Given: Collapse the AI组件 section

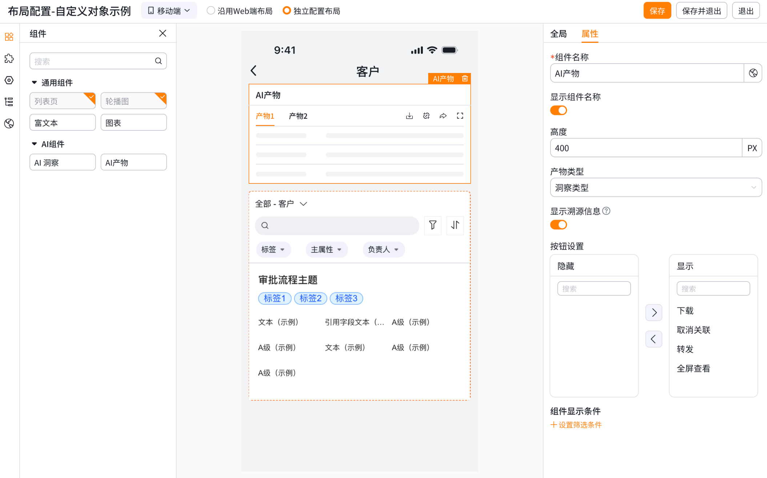Looking at the screenshot, I should [x=34, y=144].
